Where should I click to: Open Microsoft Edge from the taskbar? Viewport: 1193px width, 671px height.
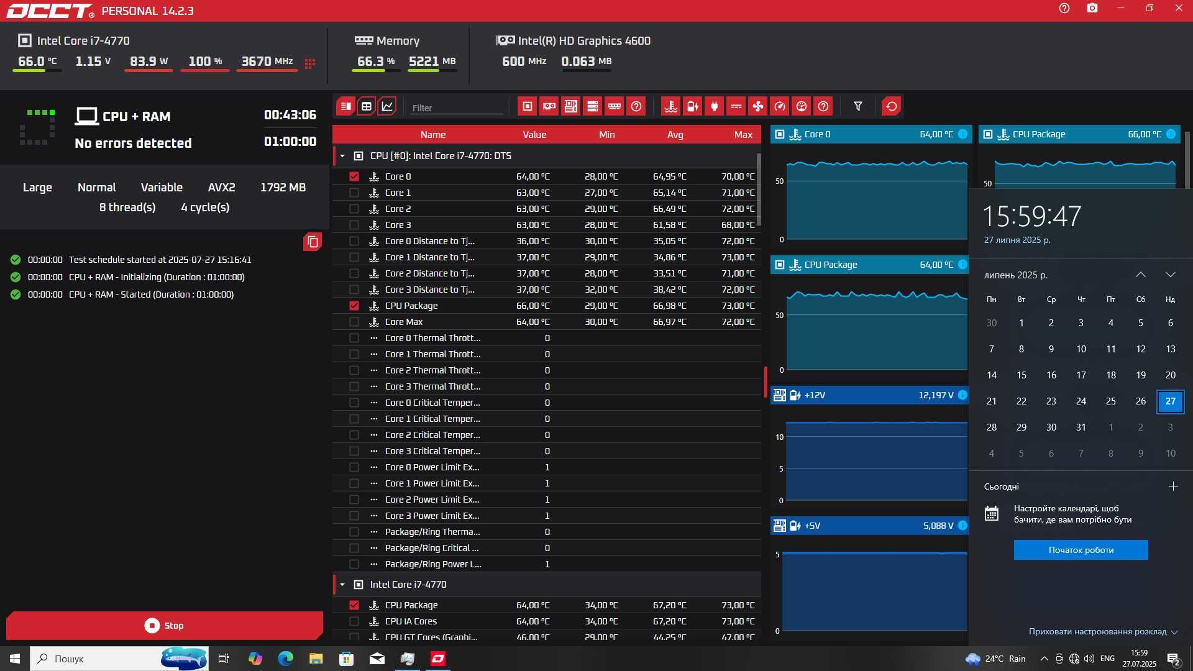point(286,659)
